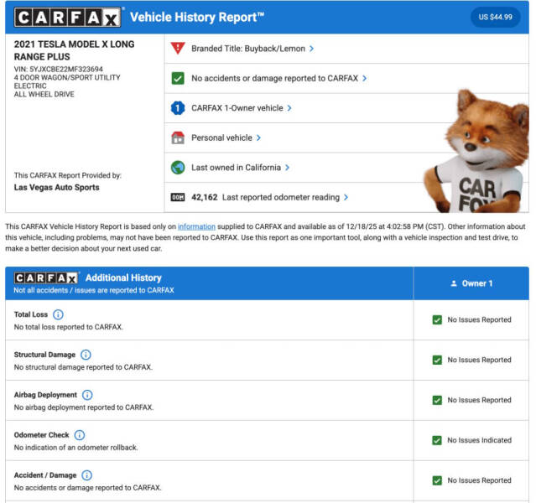Click the Accident / Damage info icon

tap(87, 475)
